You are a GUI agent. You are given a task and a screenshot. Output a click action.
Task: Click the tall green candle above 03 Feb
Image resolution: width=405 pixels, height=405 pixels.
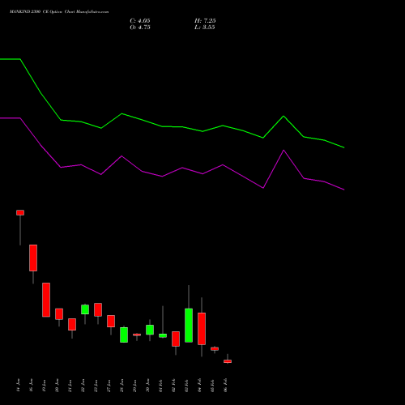coord(189,326)
